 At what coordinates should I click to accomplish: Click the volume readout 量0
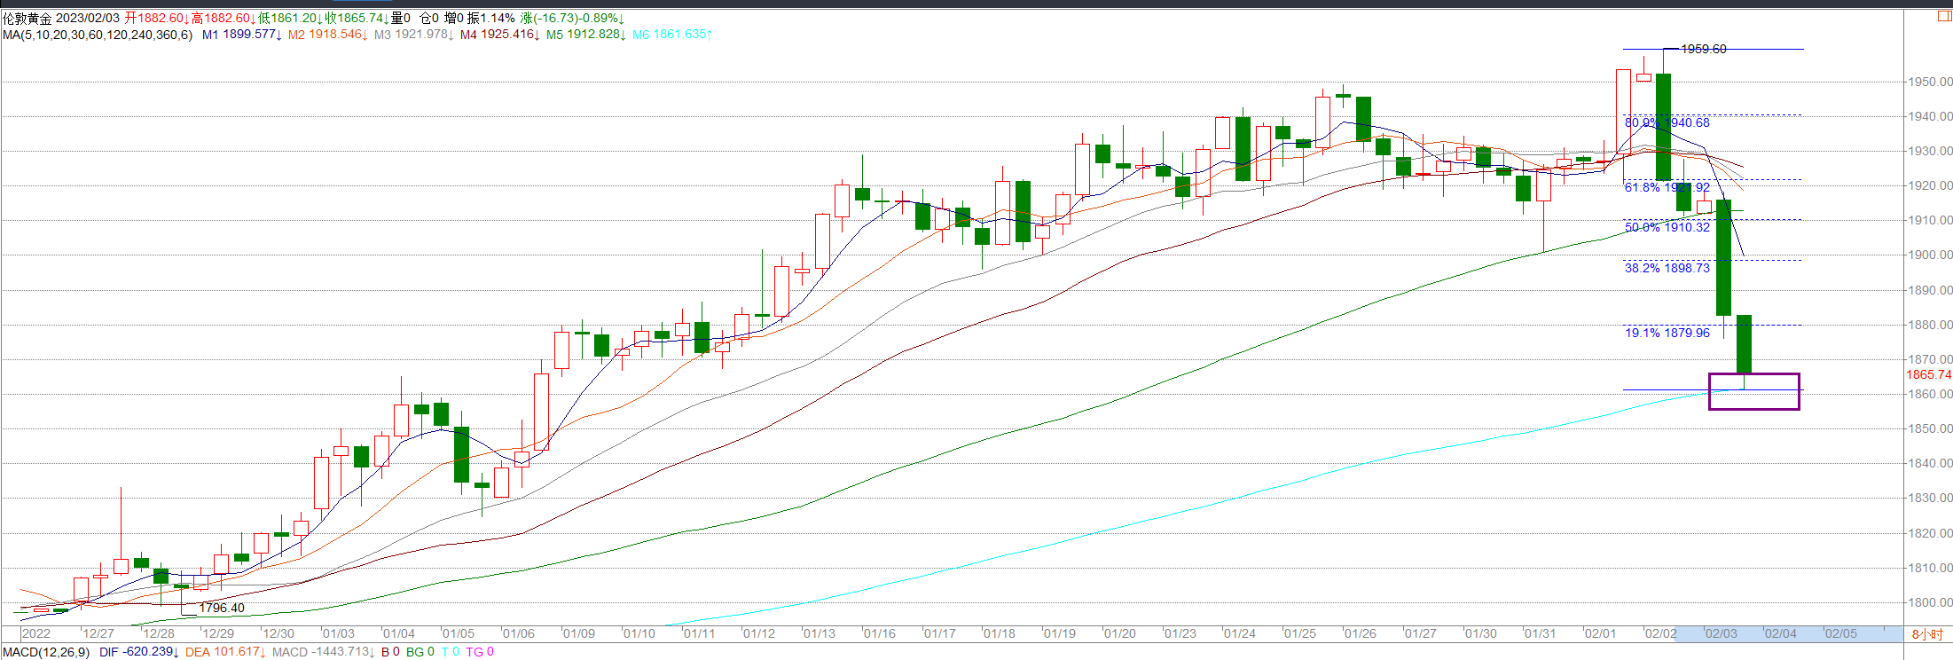pos(401,19)
